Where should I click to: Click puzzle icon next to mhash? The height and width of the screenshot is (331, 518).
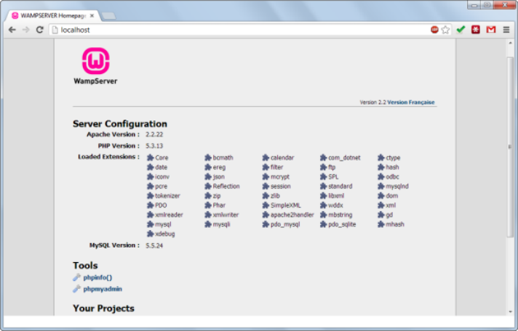[381, 224]
